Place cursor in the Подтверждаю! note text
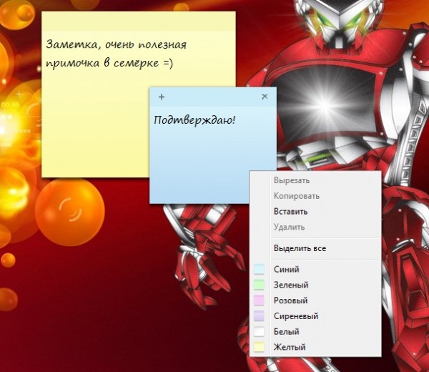429x372 pixels. point(194,121)
